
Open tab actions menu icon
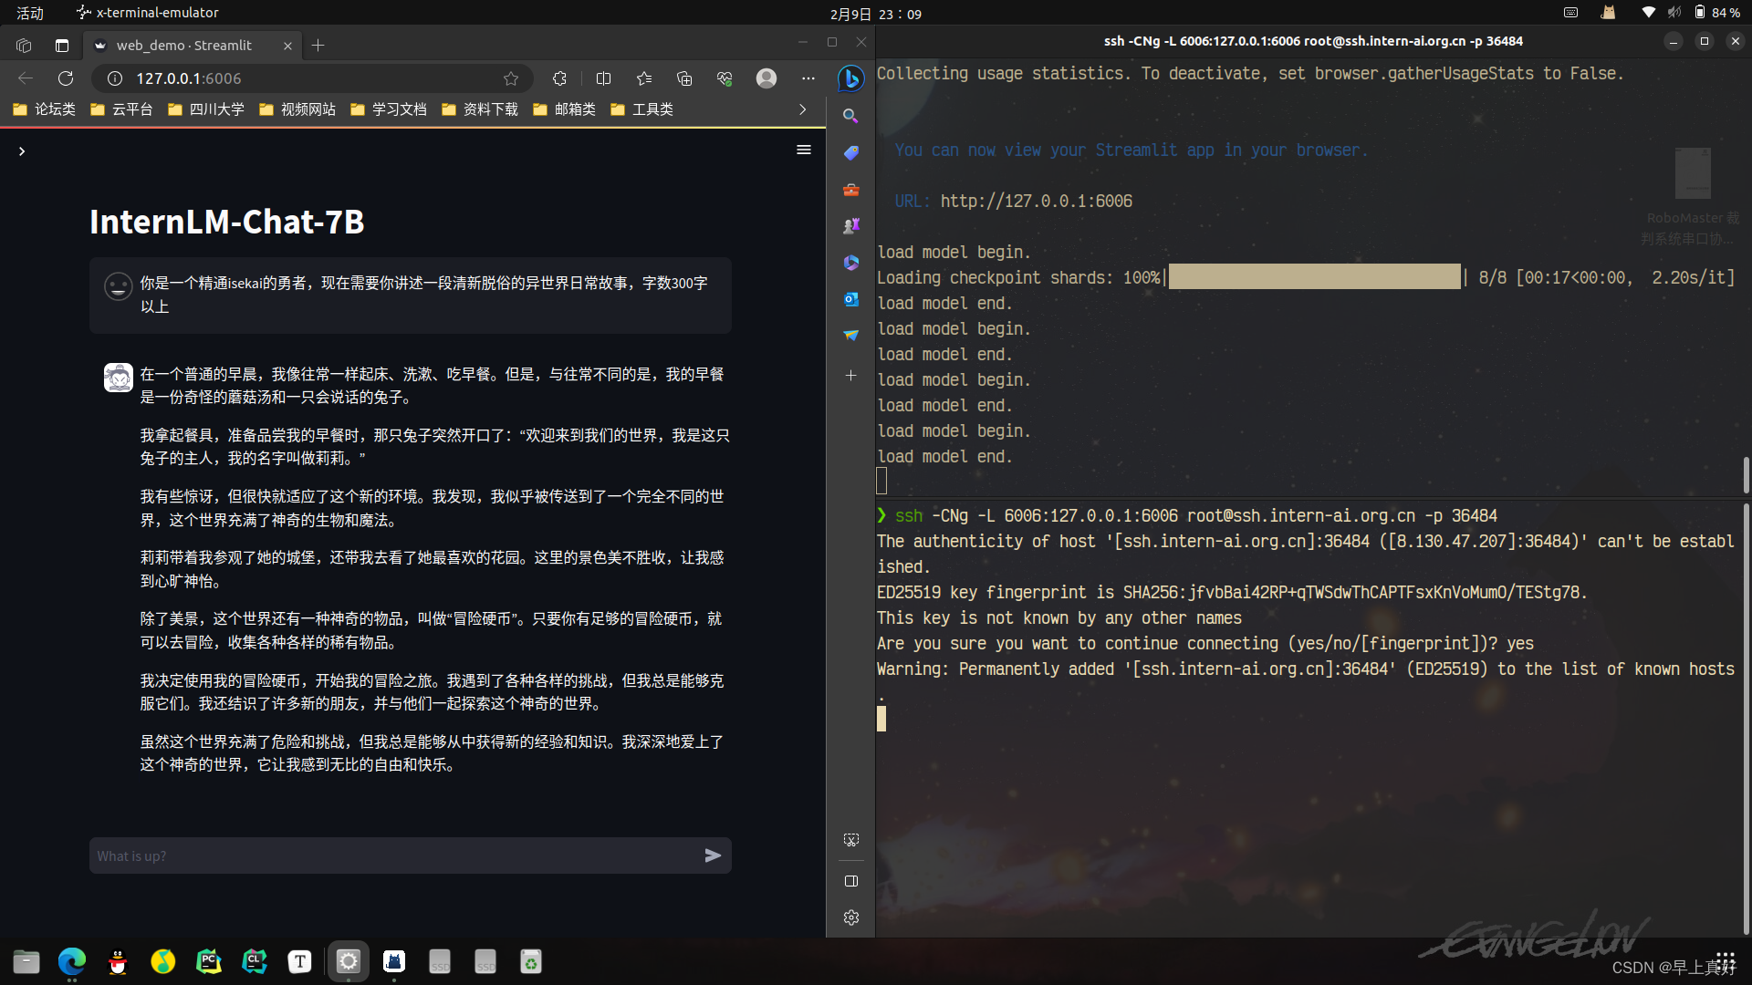click(x=62, y=45)
